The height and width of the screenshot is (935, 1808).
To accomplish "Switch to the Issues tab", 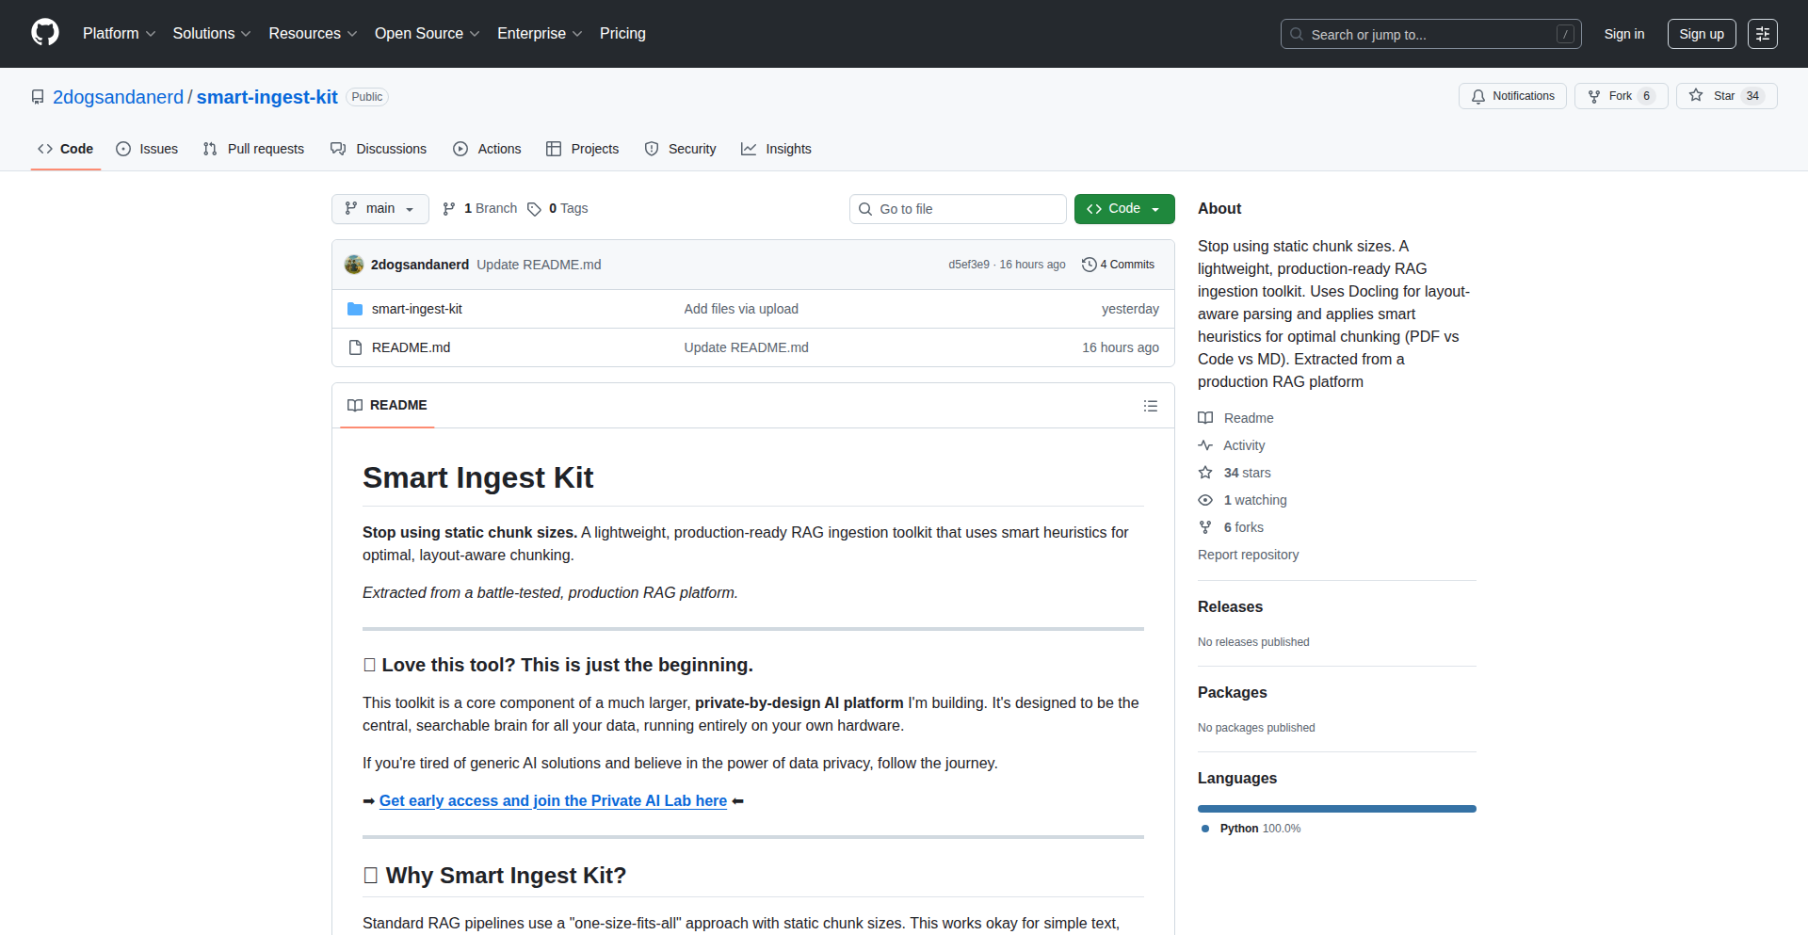I will [147, 149].
